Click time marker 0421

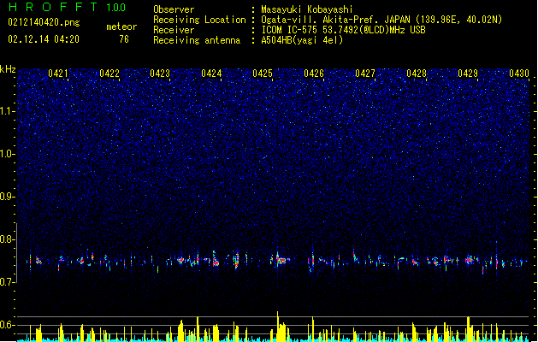pos(58,74)
